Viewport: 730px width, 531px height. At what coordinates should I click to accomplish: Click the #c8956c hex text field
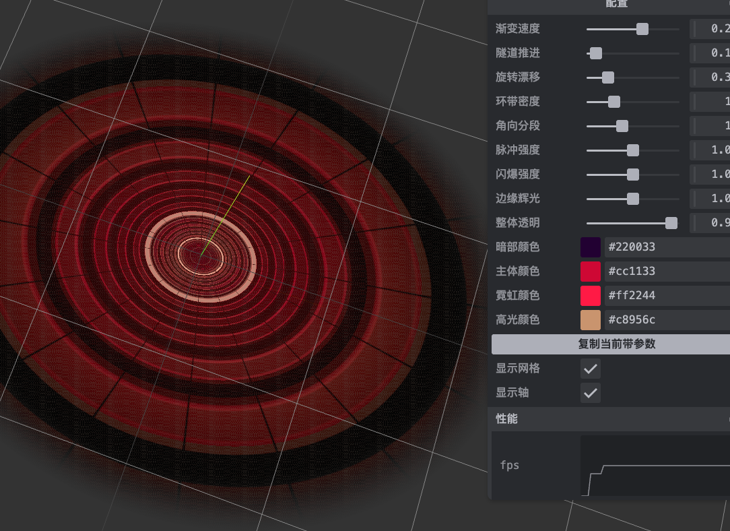point(667,319)
